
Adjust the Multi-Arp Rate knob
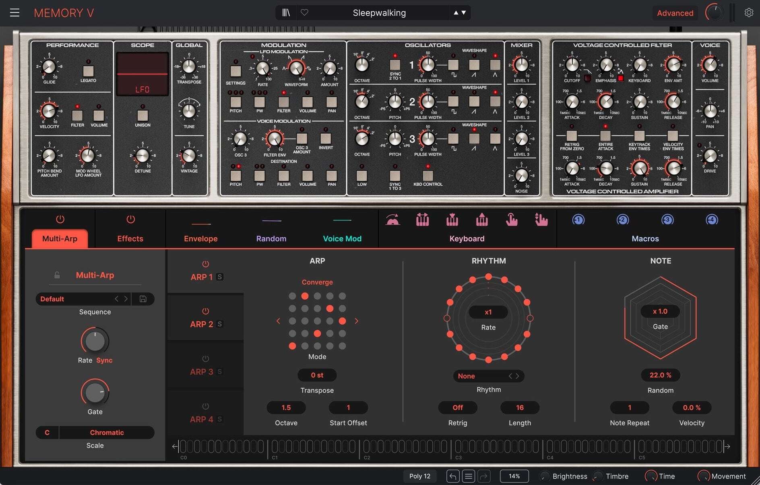pos(95,341)
